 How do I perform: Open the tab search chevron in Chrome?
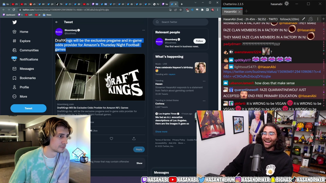(x=195, y=3)
